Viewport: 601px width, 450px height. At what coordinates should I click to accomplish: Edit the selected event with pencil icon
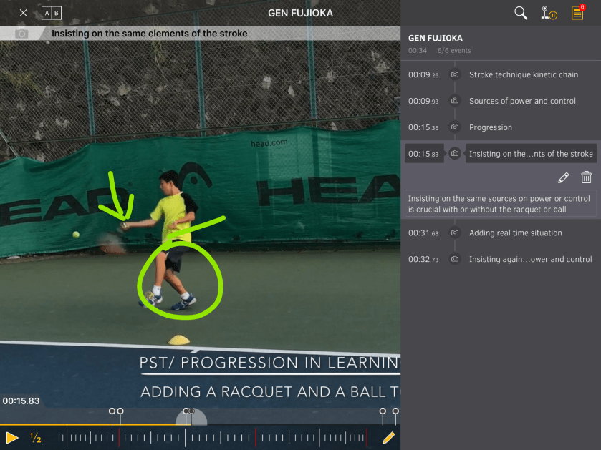coord(563,177)
